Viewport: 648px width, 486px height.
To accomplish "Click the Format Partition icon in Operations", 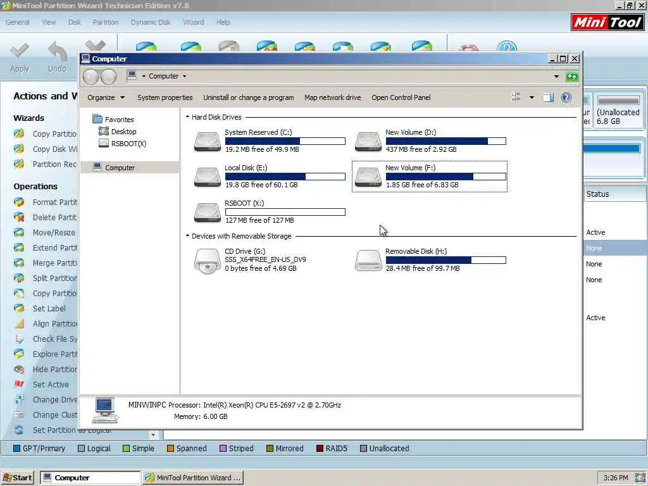I will click(x=19, y=202).
